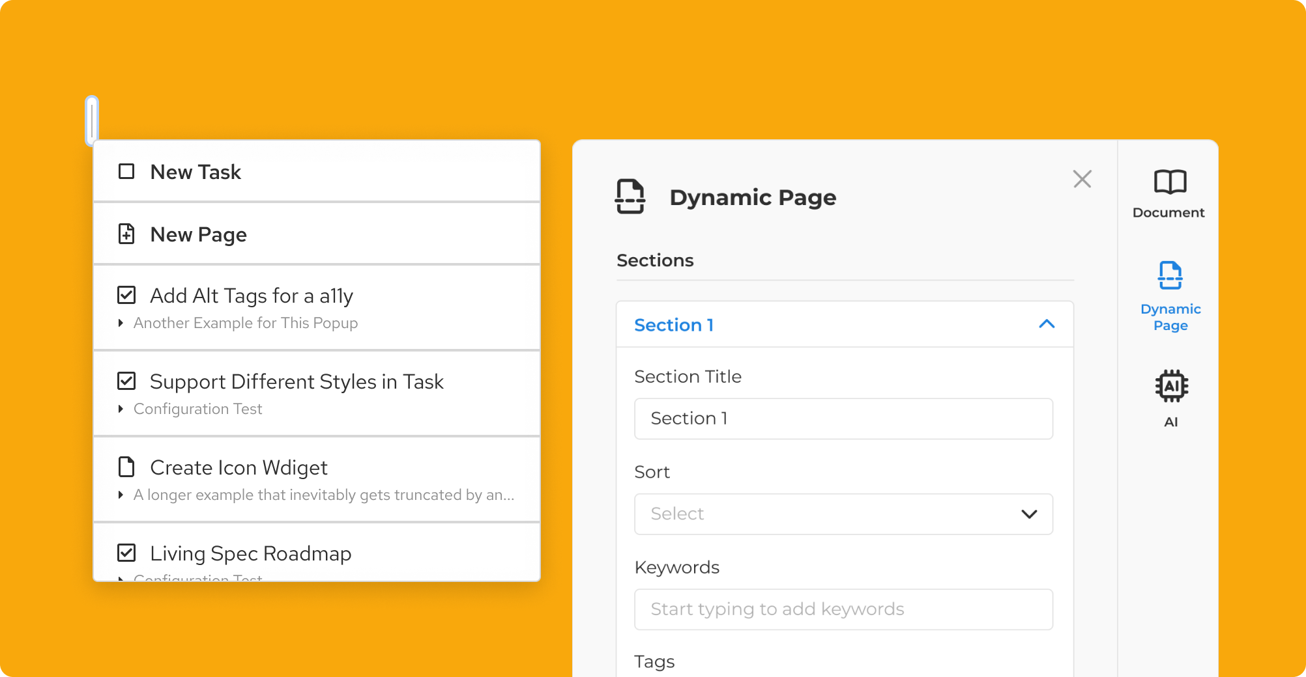Screen dimensions: 1306x677
Task: Click the Dynamic Page header icon
Action: click(x=630, y=197)
